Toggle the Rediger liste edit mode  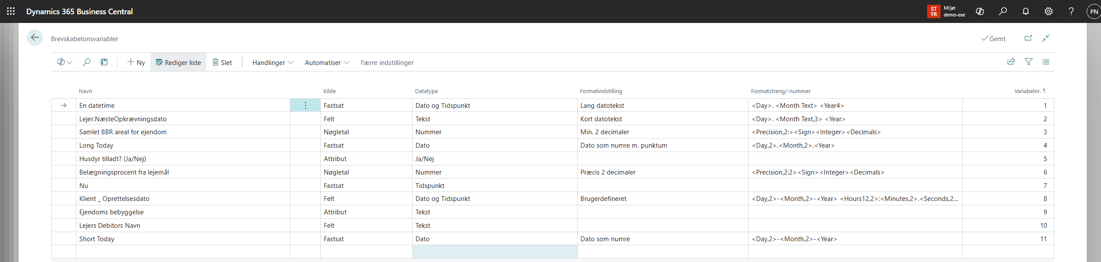click(x=178, y=62)
